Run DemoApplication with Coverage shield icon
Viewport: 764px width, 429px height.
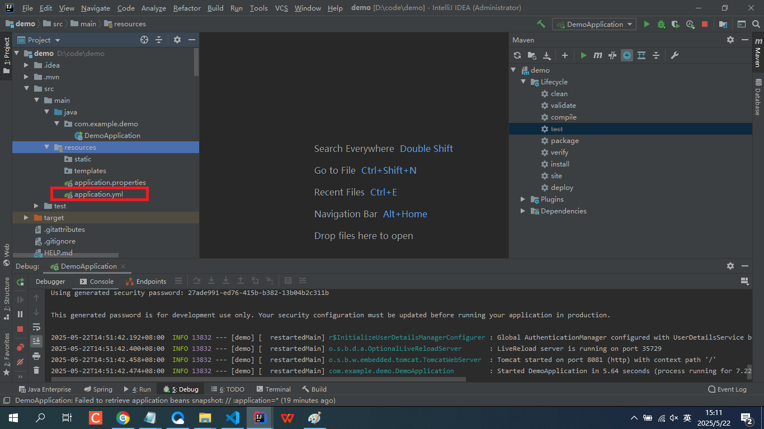(x=675, y=24)
